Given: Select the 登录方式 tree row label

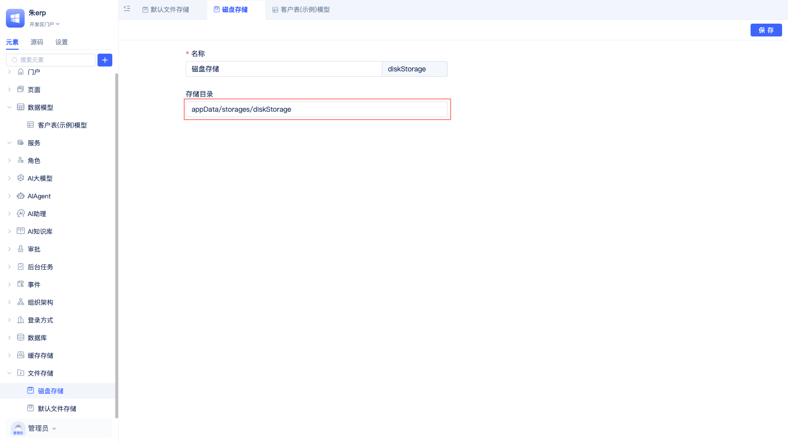Looking at the screenshot, I should (40, 320).
